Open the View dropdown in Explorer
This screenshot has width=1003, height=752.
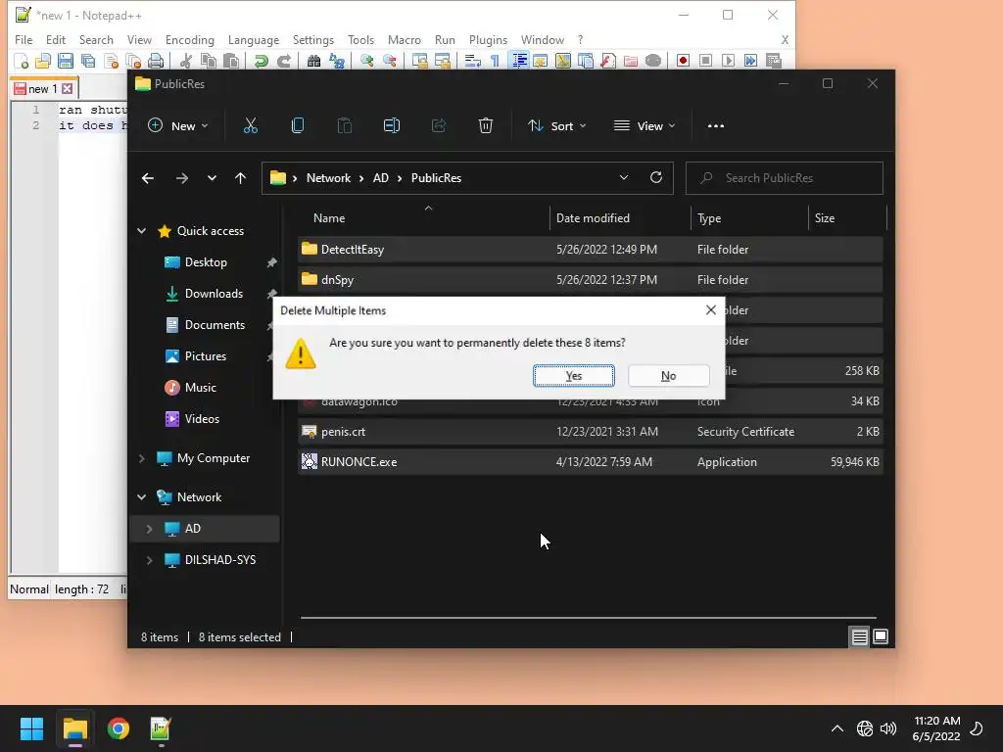(645, 126)
